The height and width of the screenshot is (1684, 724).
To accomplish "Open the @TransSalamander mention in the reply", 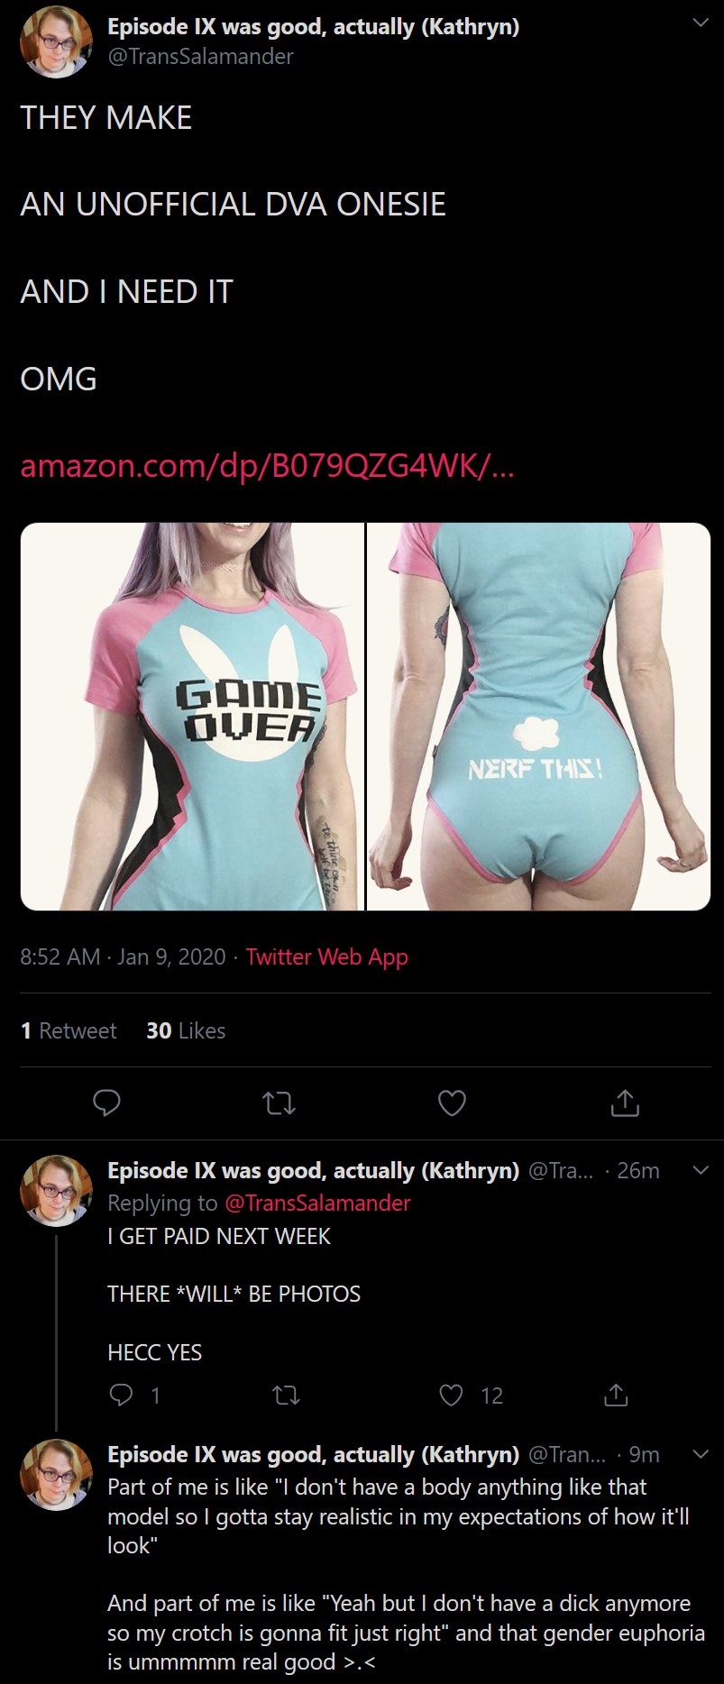I will pos(317,1203).
